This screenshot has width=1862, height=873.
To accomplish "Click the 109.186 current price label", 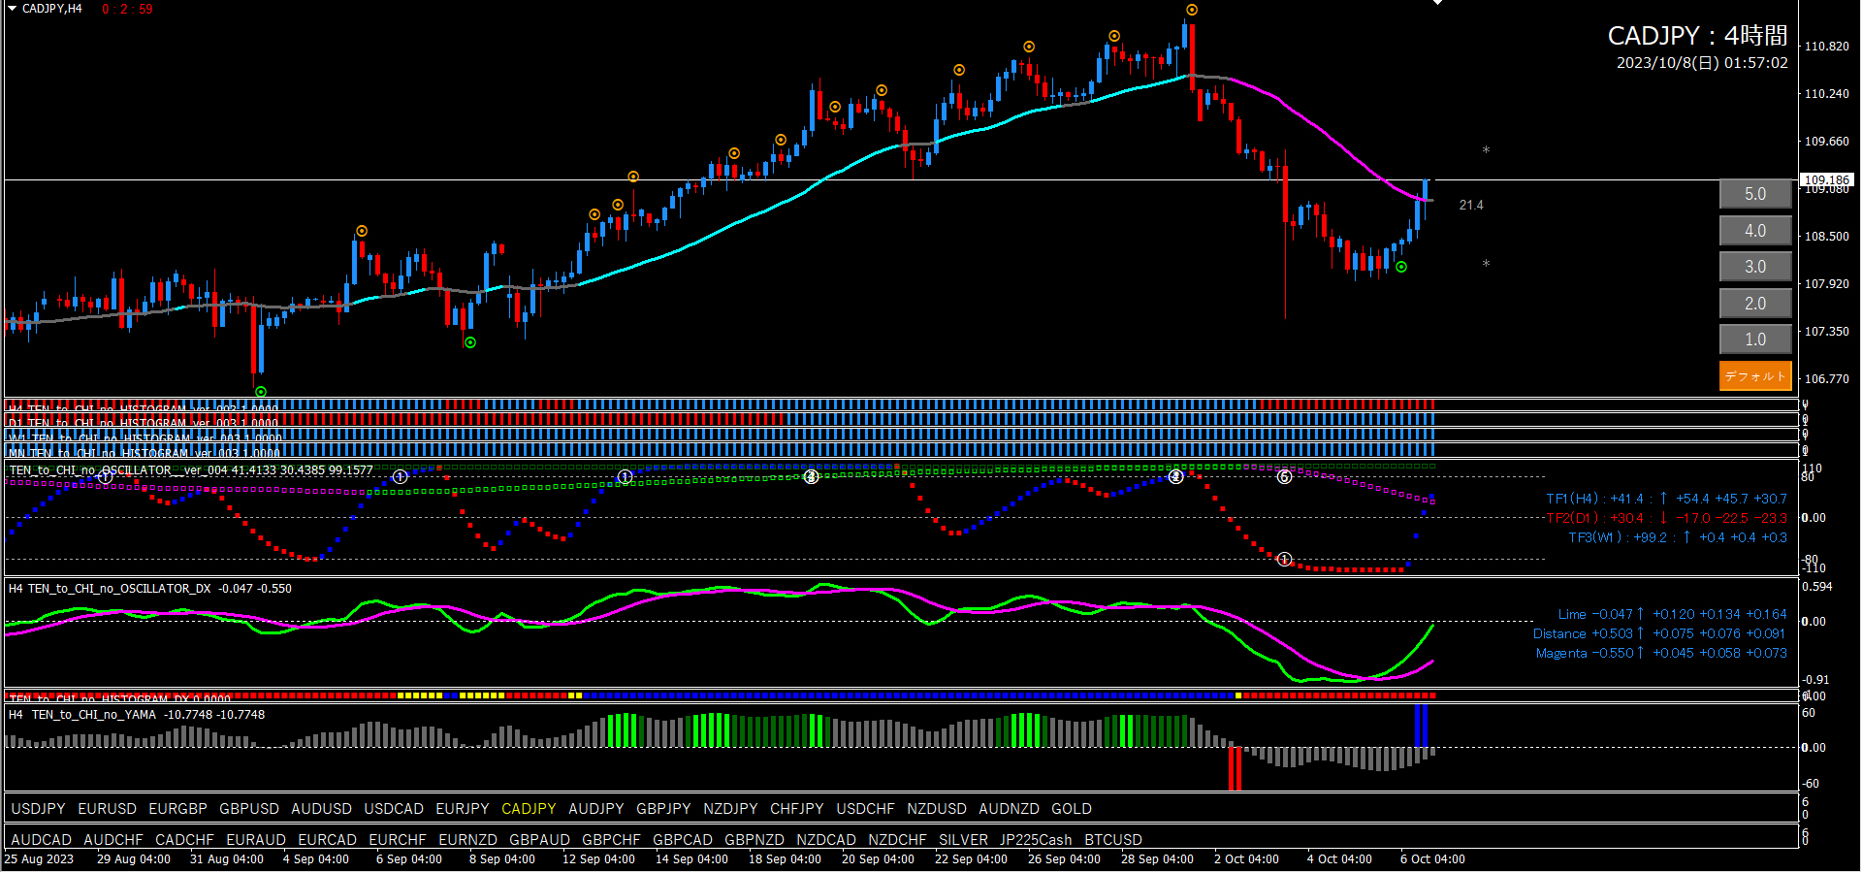I will tap(1827, 179).
